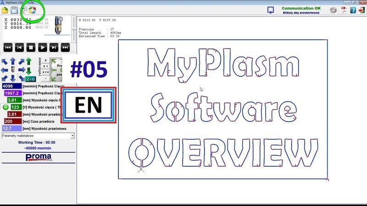Jog torch right with blue arrow

[x=22, y=70]
